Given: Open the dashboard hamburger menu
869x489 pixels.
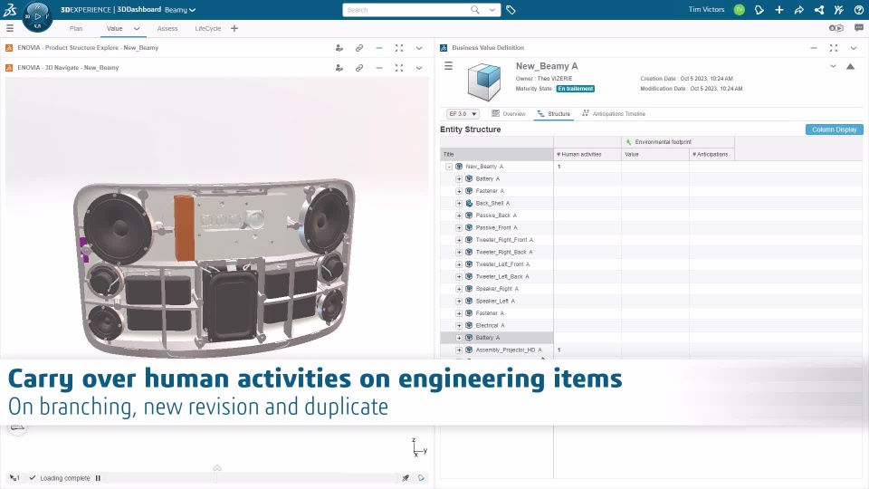Looking at the screenshot, I should (9, 28).
